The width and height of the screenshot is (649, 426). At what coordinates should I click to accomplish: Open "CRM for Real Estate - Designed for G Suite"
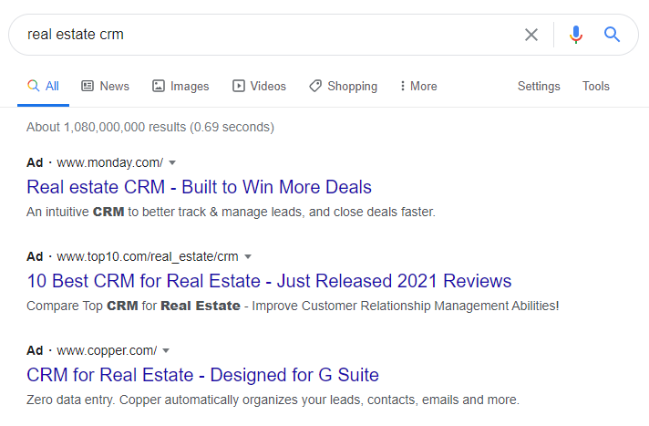coord(202,375)
